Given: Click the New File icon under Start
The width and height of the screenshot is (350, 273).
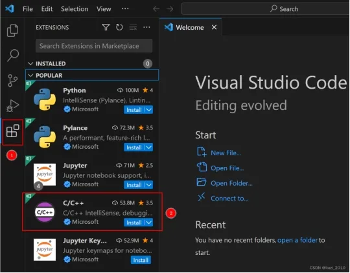Looking at the screenshot, I should 202,151.
